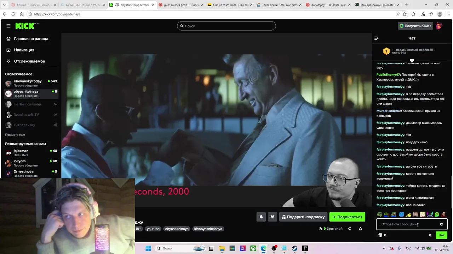
Task: Click 'Получить KICKs' button
Action: click(415, 26)
